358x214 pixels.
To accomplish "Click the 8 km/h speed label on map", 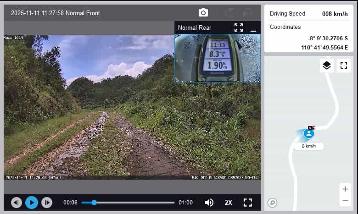I will pyautogui.click(x=309, y=146).
